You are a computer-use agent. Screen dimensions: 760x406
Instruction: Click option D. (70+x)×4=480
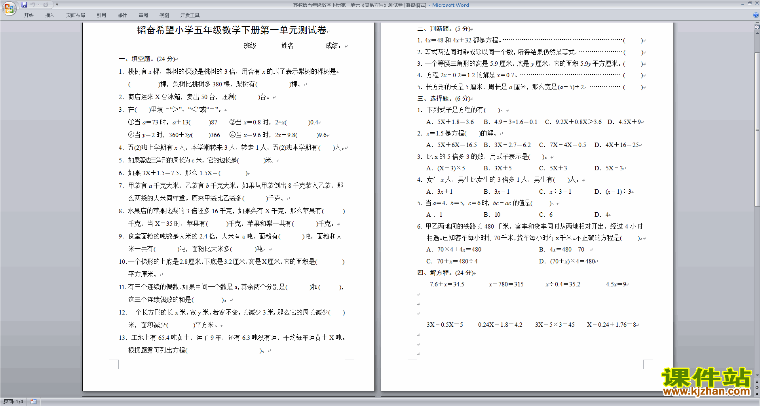tap(567, 261)
